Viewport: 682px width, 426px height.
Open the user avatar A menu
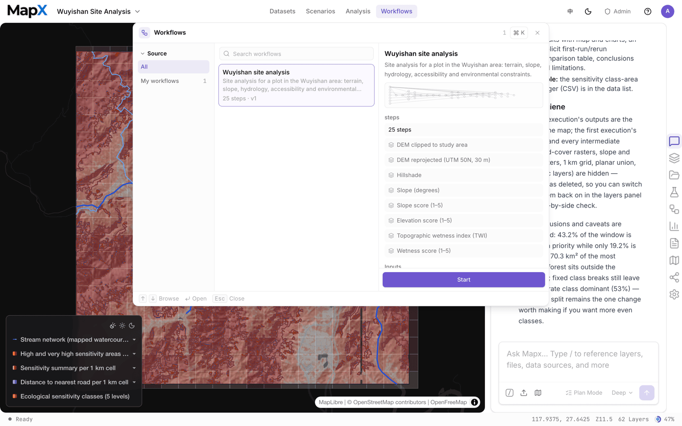(667, 11)
